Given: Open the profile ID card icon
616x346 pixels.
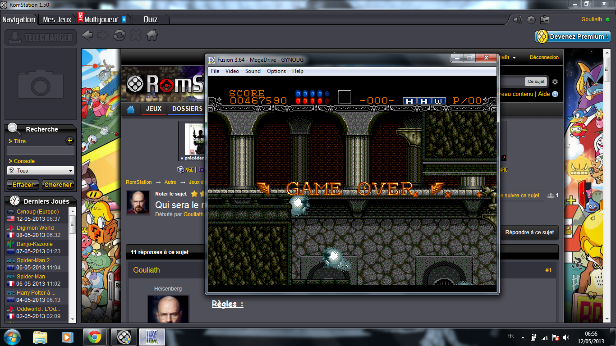Looking at the screenshot, I should point(545,20).
